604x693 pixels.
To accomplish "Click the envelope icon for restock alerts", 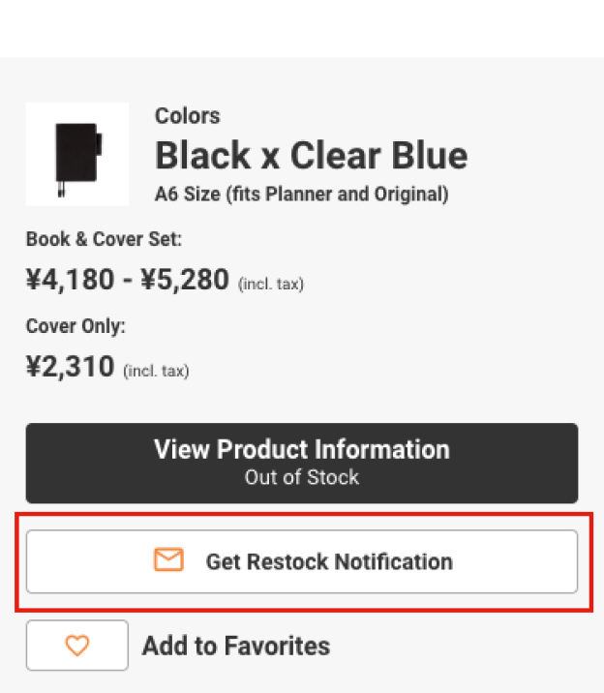I will (168, 560).
